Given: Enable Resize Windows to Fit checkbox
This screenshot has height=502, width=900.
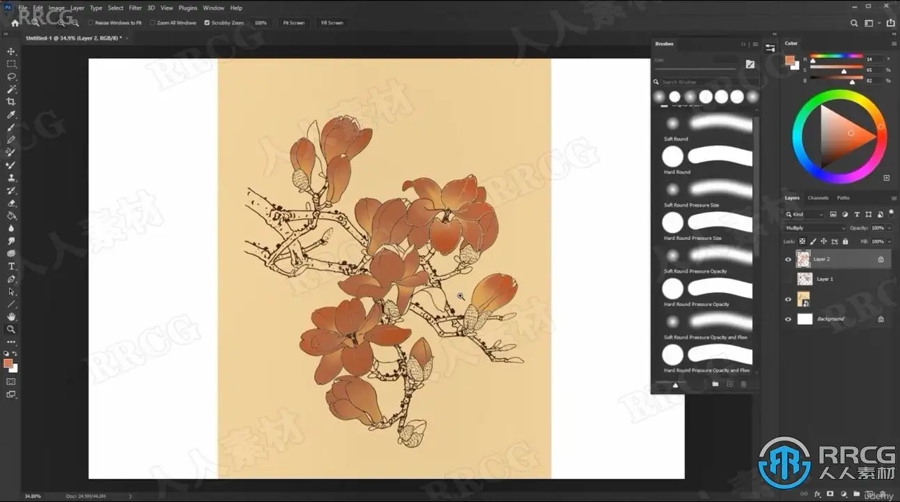Looking at the screenshot, I should 91,23.
